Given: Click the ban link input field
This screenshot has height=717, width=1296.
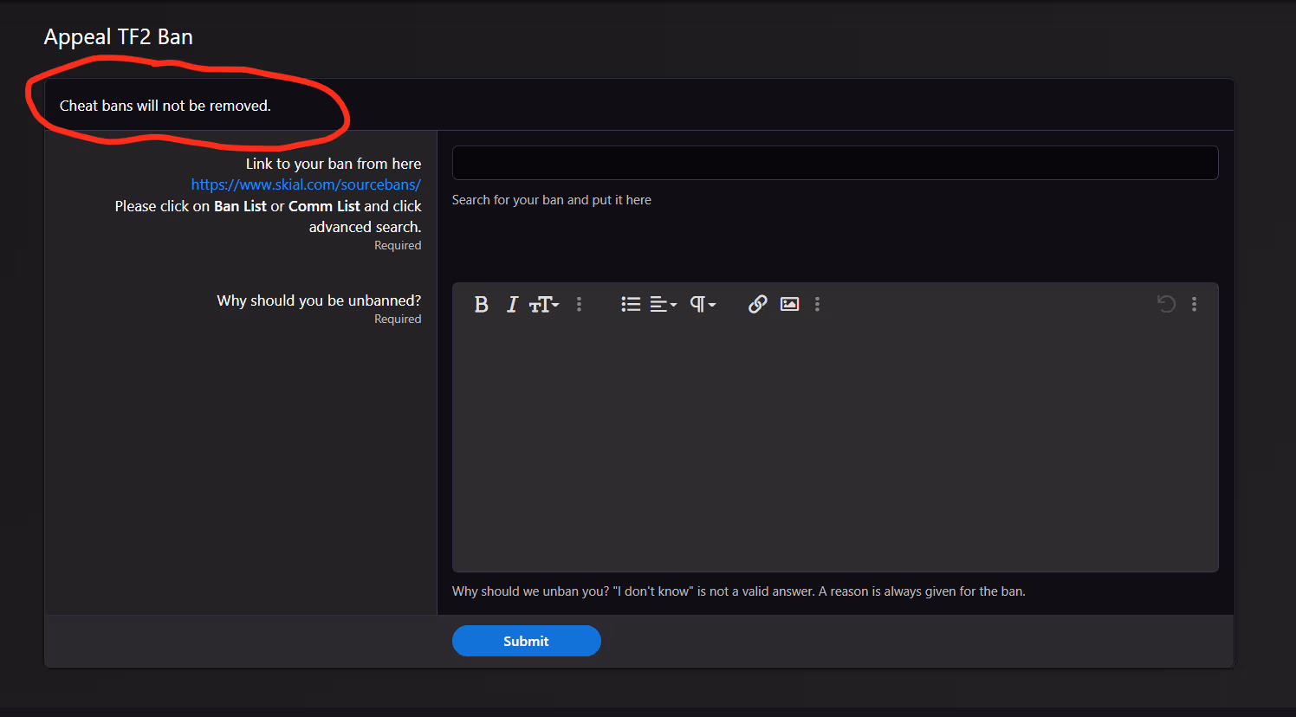Looking at the screenshot, I should [835, 163].
